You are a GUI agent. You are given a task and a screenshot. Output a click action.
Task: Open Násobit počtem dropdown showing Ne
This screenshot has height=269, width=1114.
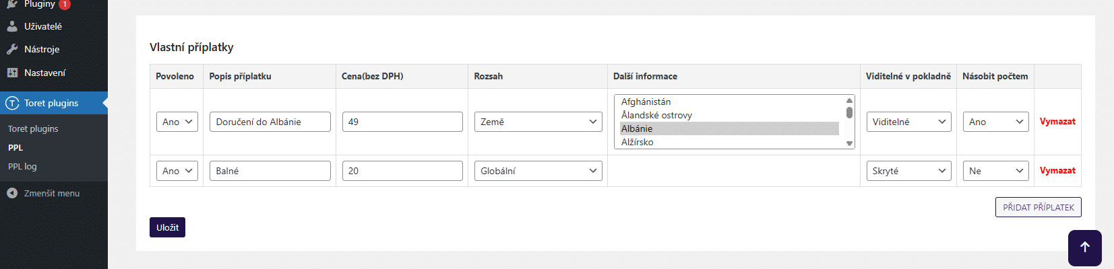click(x=995, y=171)
